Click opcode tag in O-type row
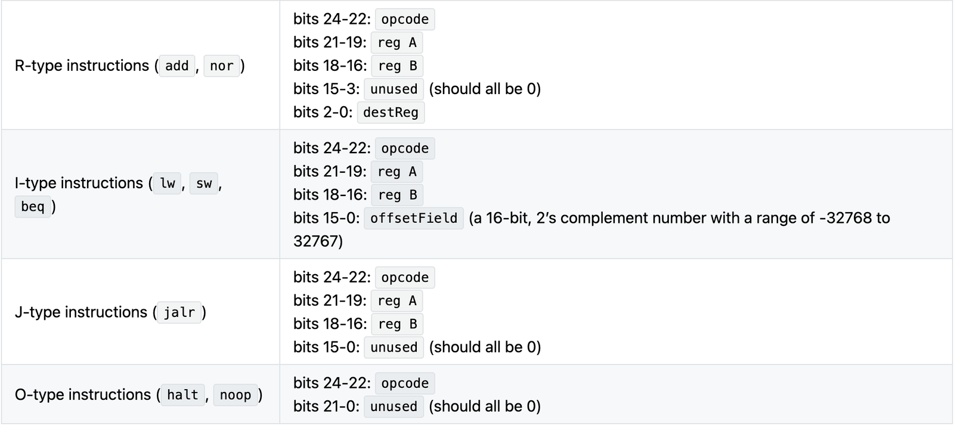Screen dimensions: 954x426 405,383
